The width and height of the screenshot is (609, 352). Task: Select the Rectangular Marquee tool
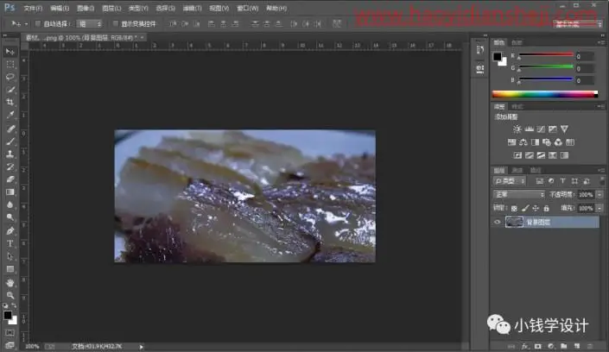[10, 65]
